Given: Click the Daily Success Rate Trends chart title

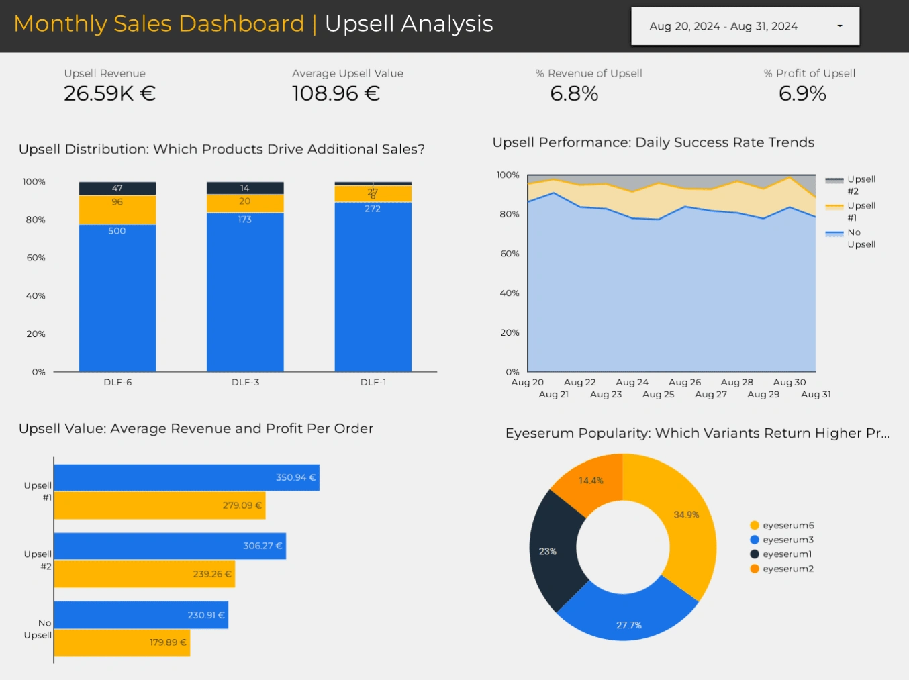Looking at the screenshot, I should click(x=653, y=142).
